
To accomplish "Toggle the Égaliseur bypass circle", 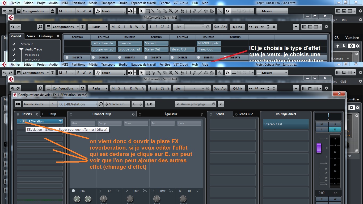I will point(140,114).
